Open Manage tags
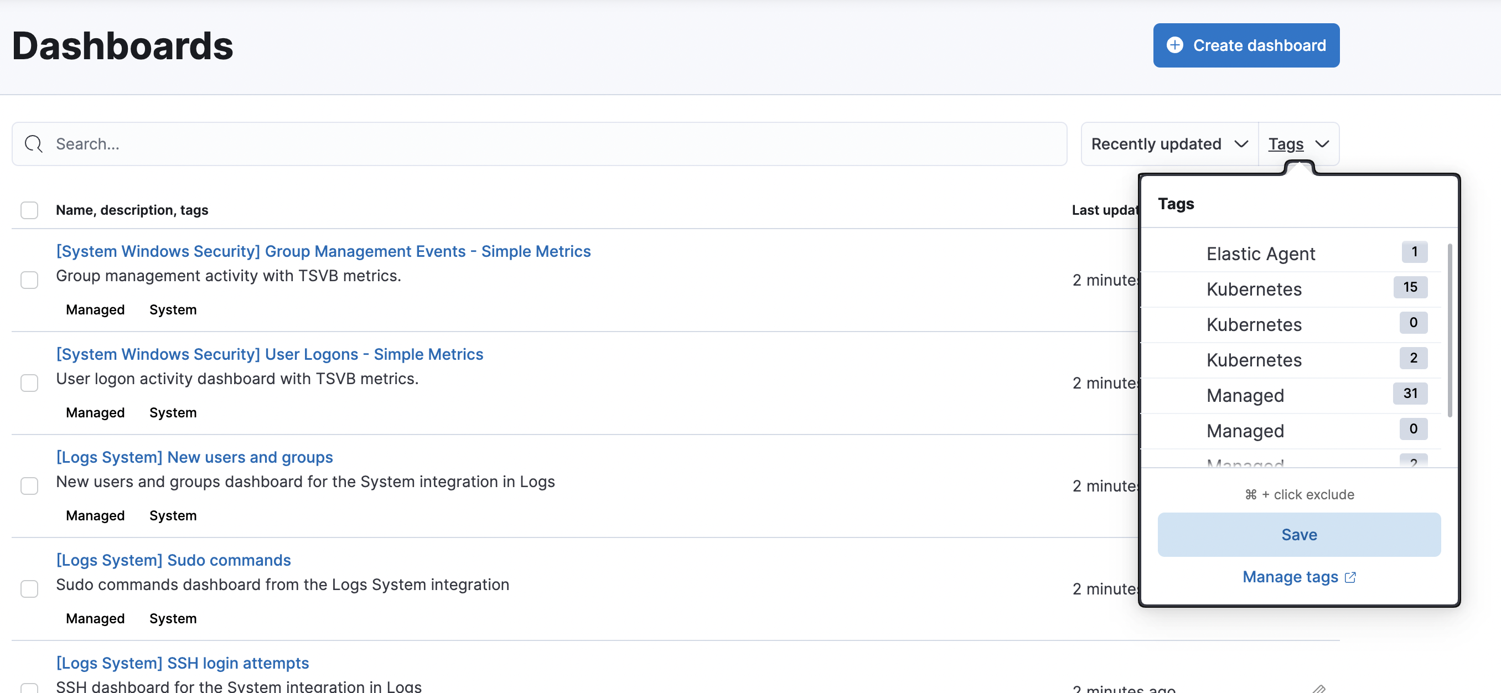Image resolution: width=1501 pixels, height=693 pixels. point(1290,577)
